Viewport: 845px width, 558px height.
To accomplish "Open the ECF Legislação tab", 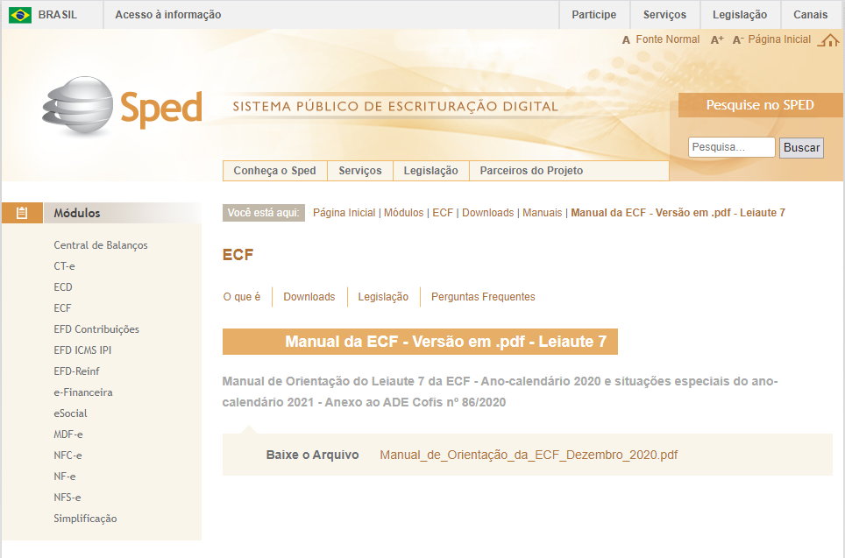I will click(383, 297).
